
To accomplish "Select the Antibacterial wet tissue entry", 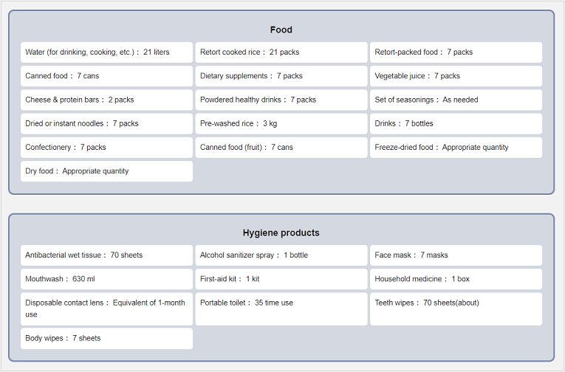I will 107,255.
